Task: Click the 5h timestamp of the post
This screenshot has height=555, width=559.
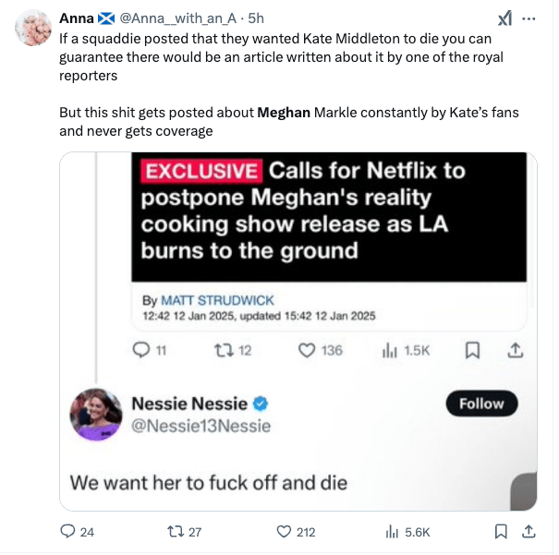Action: 257,18
